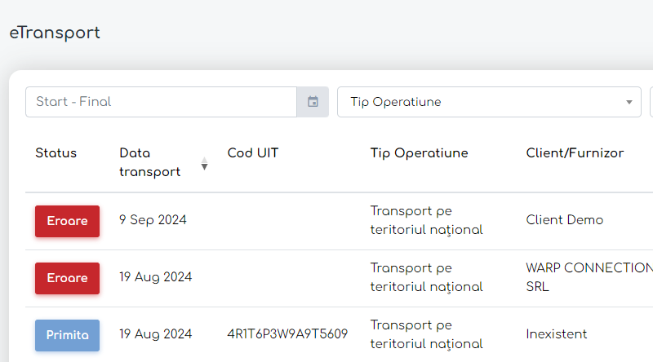This screenshot has width=653, height=362.
Task: Click the eTransport page title
Action: click(x=55, y=33)
